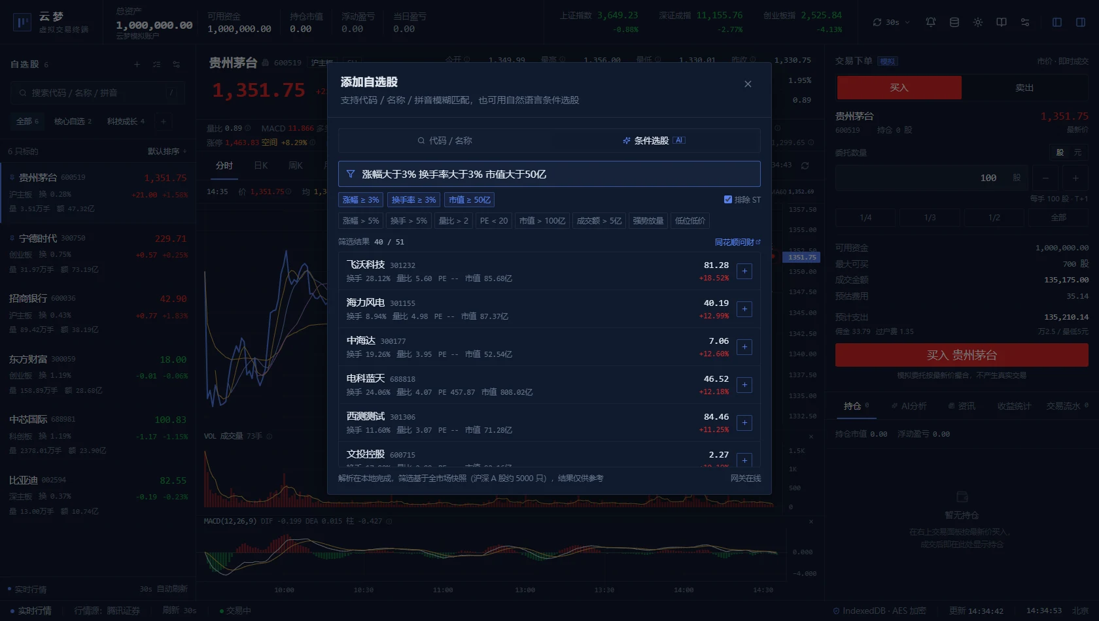Image resolution: width=1099 pixels, height=621 pixels.
Task: Apply the 量比 > 2 preset filter
Action: coord(453,220)
